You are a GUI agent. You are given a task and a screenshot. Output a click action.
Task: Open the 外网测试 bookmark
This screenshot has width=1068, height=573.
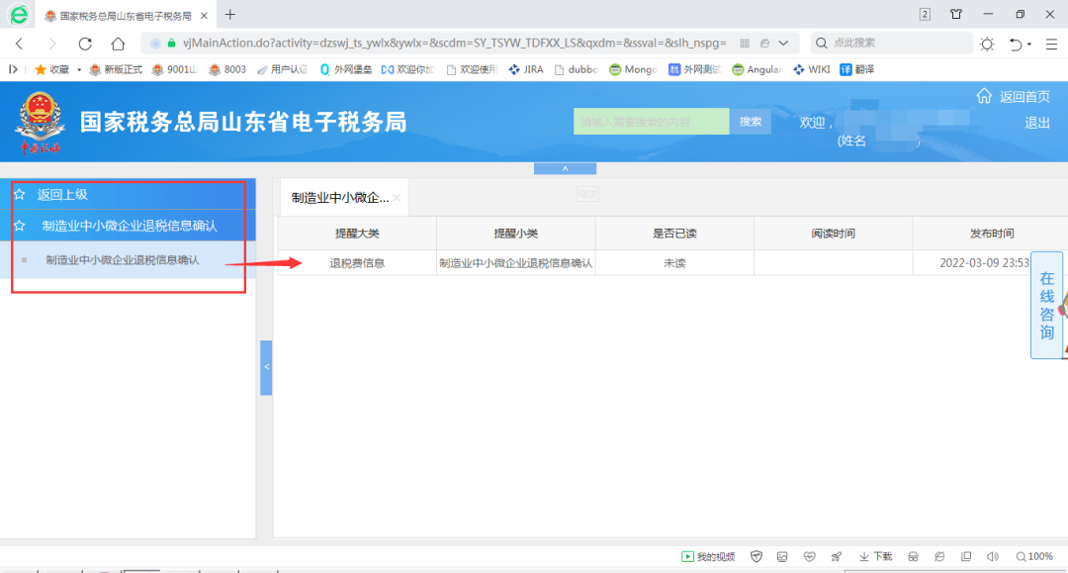(x=694, y=69)
